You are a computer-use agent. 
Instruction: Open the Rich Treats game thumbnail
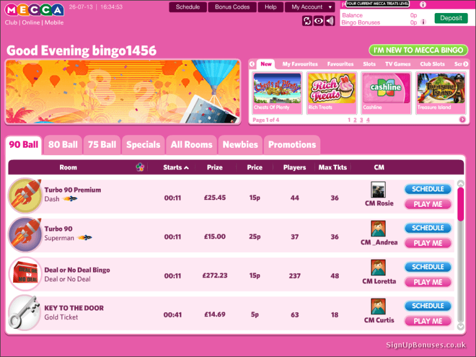coord(331,92)
